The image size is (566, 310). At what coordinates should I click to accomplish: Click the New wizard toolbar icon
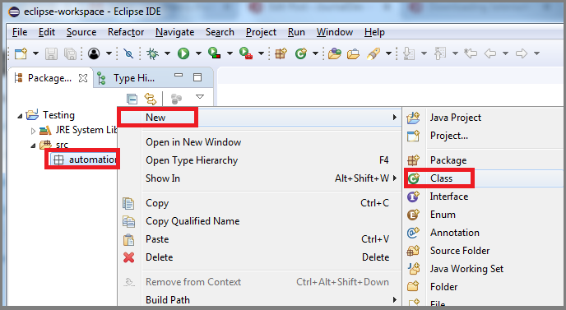[x=21, y=53]
